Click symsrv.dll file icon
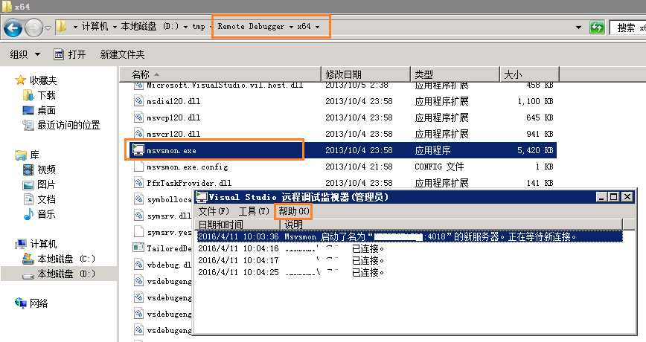Viewport: 646px width, 342px height. coord(139,216)
